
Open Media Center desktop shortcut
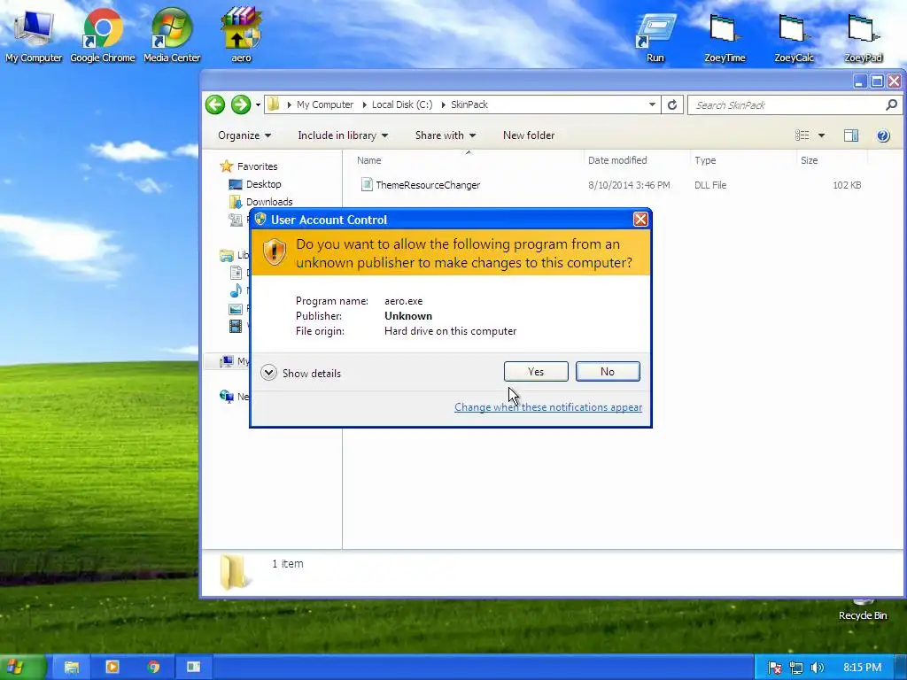point(172,34)
